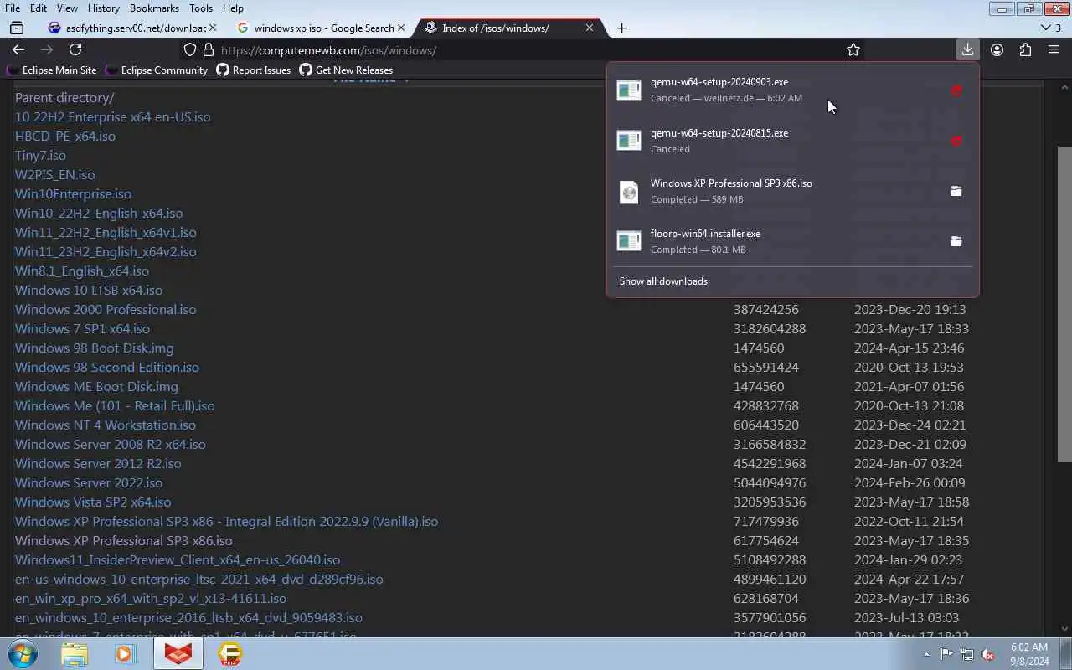Click scrollbar down arrow
1072x670 pixels.
coord(1064,629)
